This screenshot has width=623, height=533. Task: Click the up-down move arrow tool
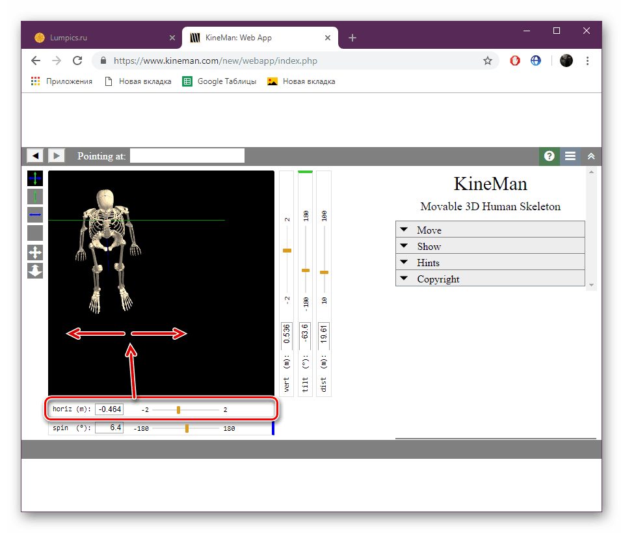point(35,271)
